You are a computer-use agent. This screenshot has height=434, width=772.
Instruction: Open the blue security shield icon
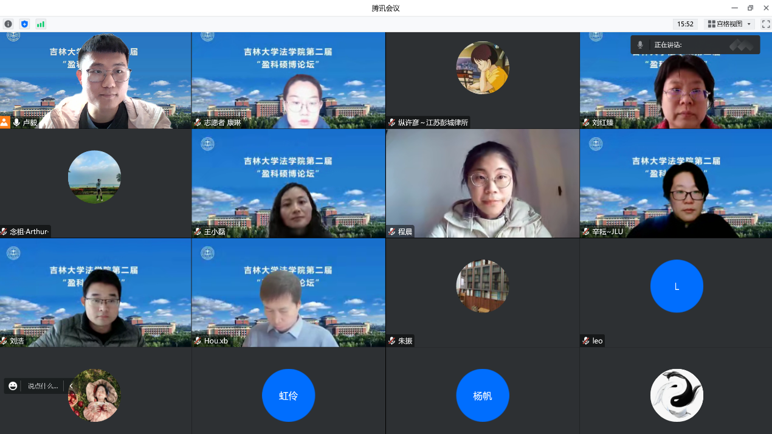[x=24, y=24]
